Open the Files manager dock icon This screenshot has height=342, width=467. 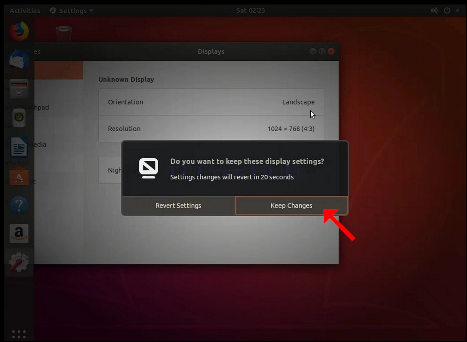tap(19, 89)
